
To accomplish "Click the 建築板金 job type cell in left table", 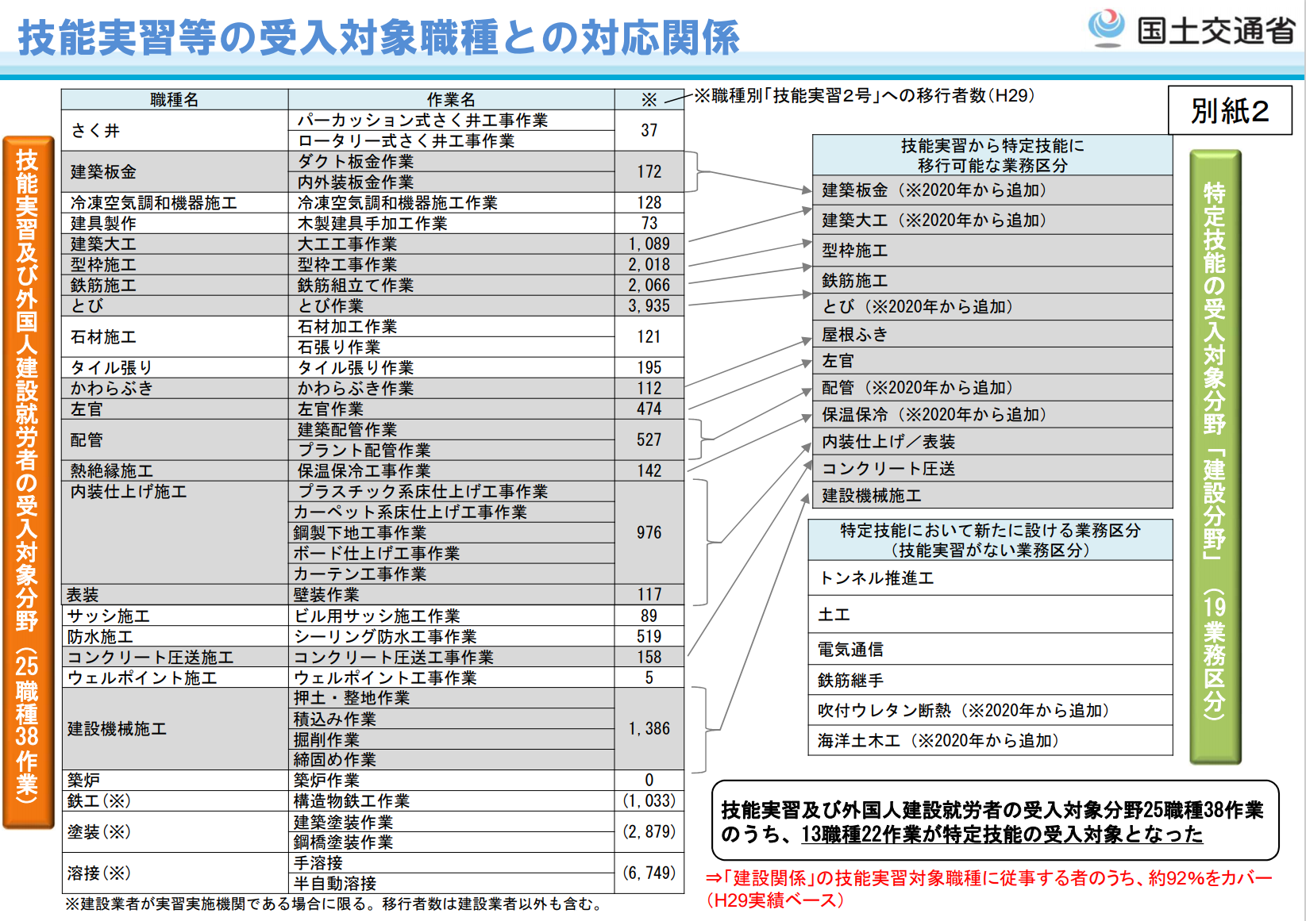I will click(175, 171).
